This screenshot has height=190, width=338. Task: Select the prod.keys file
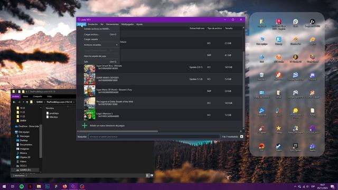[53, 113]
